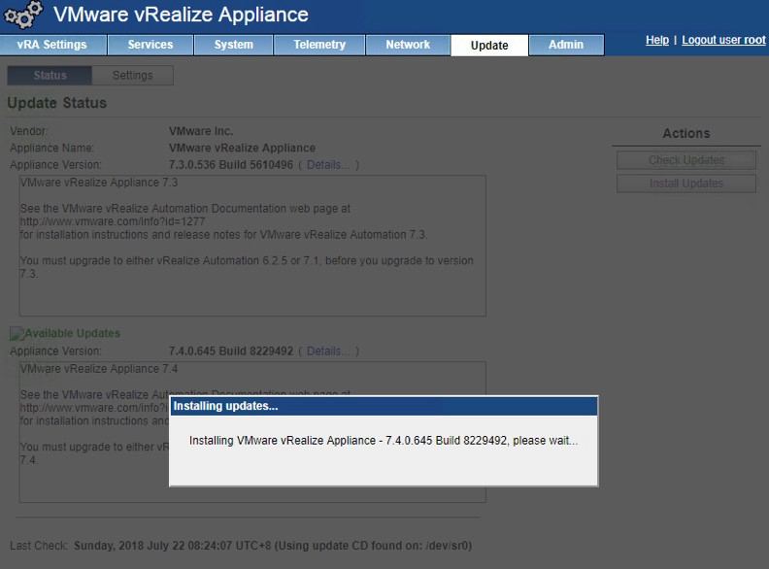Open the Help link
This screenshot has width=769, height=569.
coord(657,40)
